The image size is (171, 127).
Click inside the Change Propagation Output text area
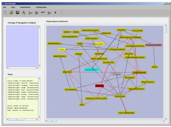tap(22, 46)
